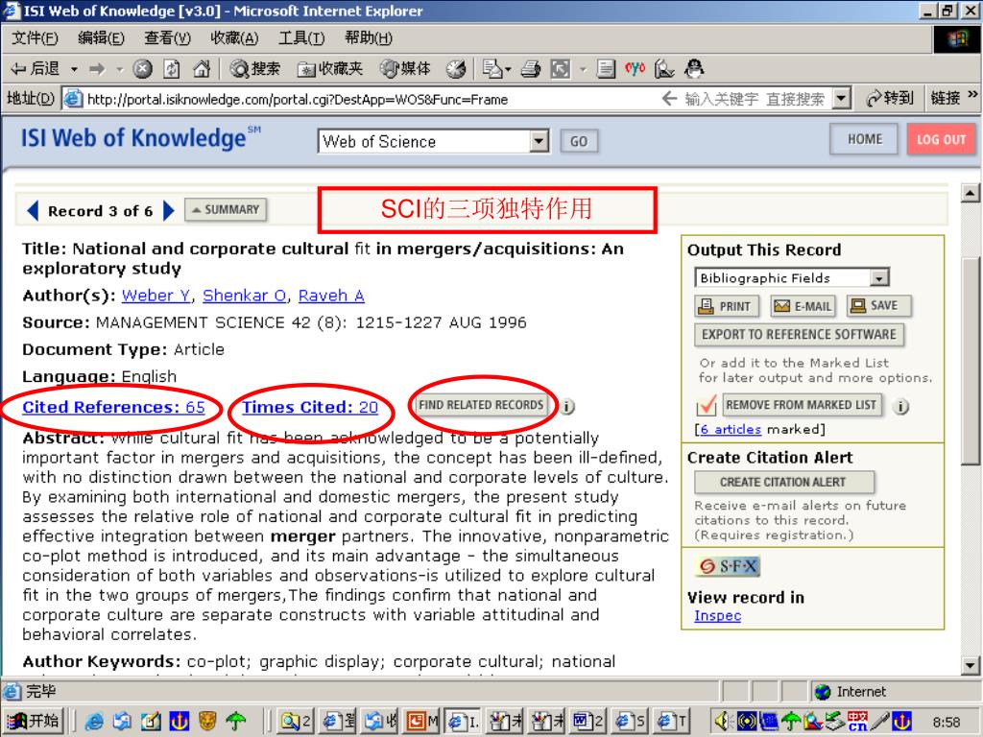Go to next record with right arrow
This screenshot has width=983, height=737.
point(168,210)
